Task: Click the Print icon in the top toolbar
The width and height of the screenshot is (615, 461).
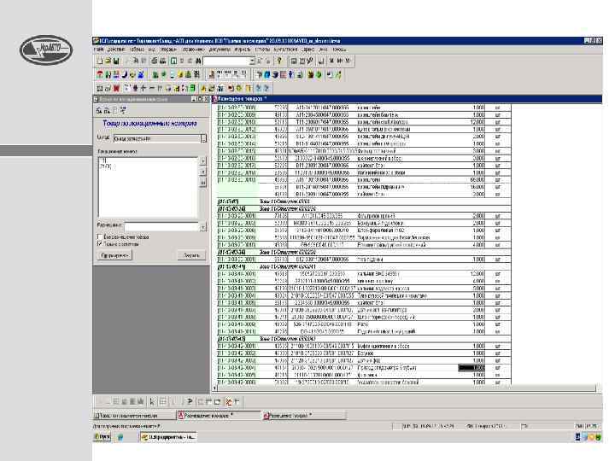Action: pos(154,61)
